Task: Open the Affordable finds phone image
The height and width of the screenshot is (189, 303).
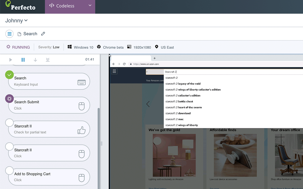Action: pos(235,155)
